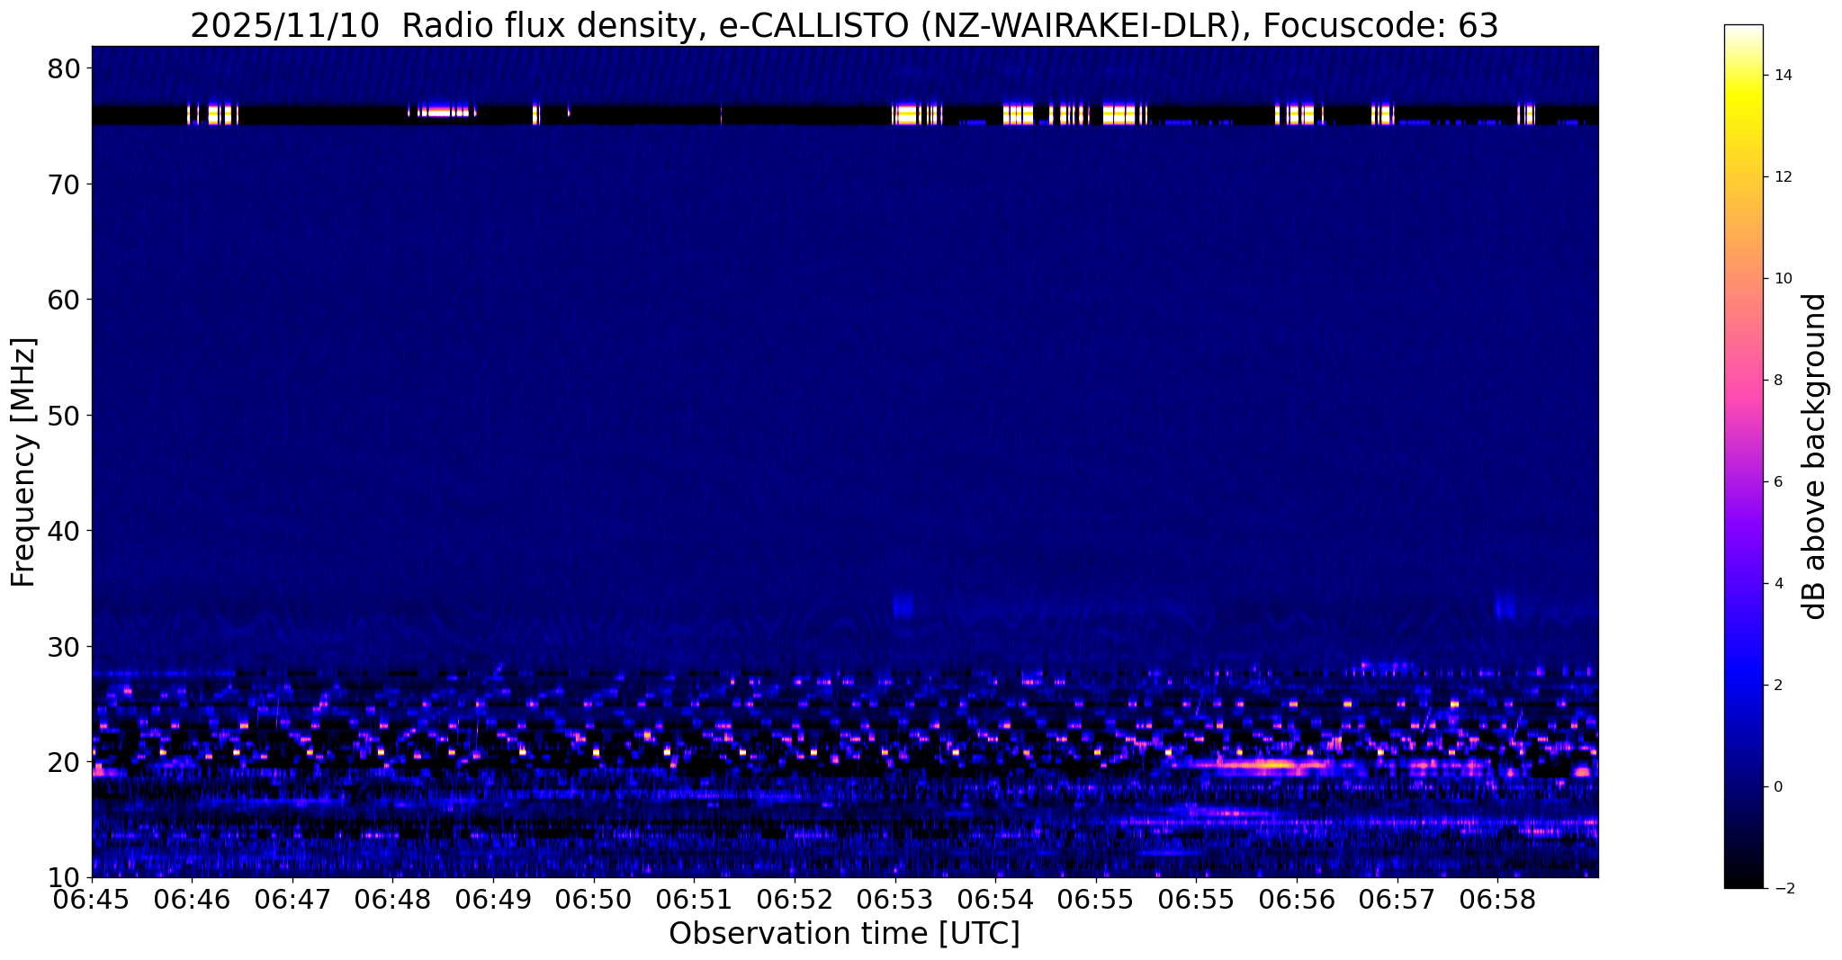Viewport: 1842px width, 960px height.
Task: Pick the 06:58 time tick label
Action: (1497, 899)
